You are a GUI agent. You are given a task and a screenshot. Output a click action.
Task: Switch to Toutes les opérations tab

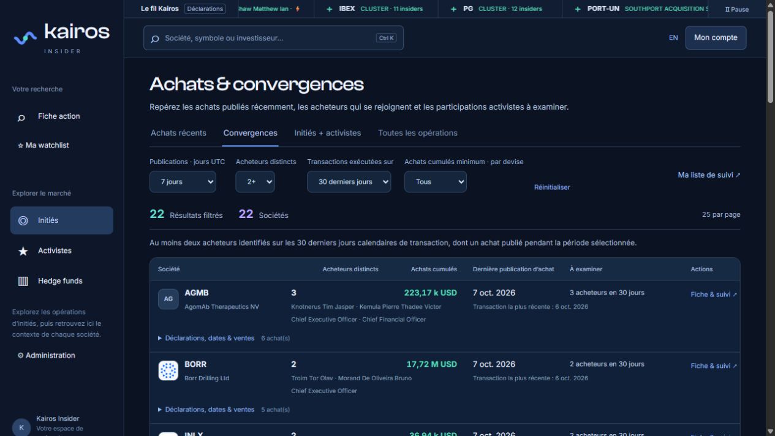point(418,133)
